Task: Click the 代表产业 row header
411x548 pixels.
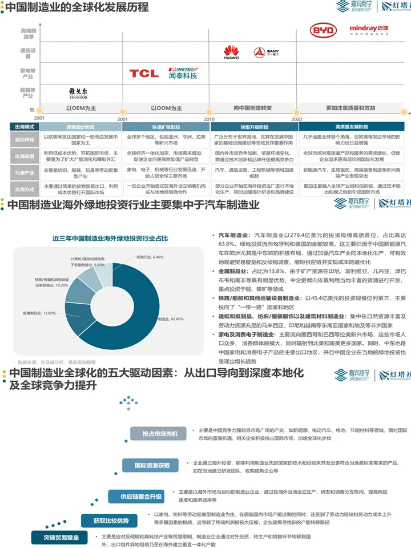Action: [x=25, y=172]
